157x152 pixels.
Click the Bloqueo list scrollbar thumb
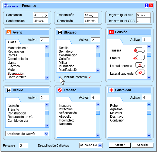pos(98,55)
